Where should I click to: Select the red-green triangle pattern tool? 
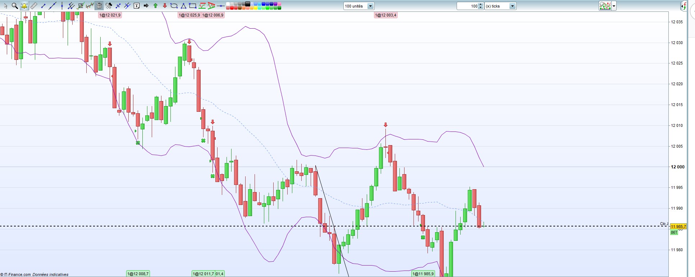(x=211, y=6)
